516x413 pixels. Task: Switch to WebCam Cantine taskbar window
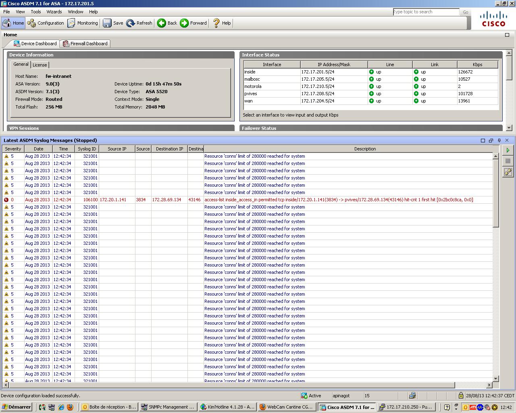tap(287, 407)
